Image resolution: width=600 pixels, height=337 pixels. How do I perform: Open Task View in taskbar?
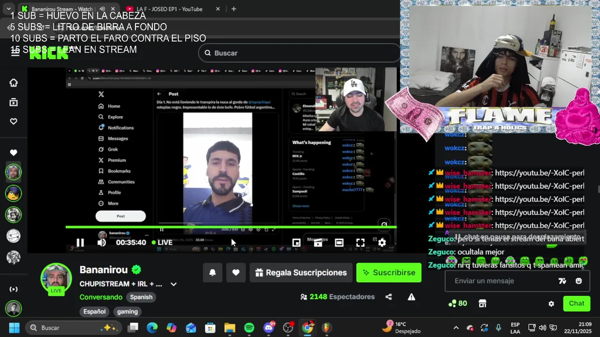pyautogui.click(x=134, y=328)
